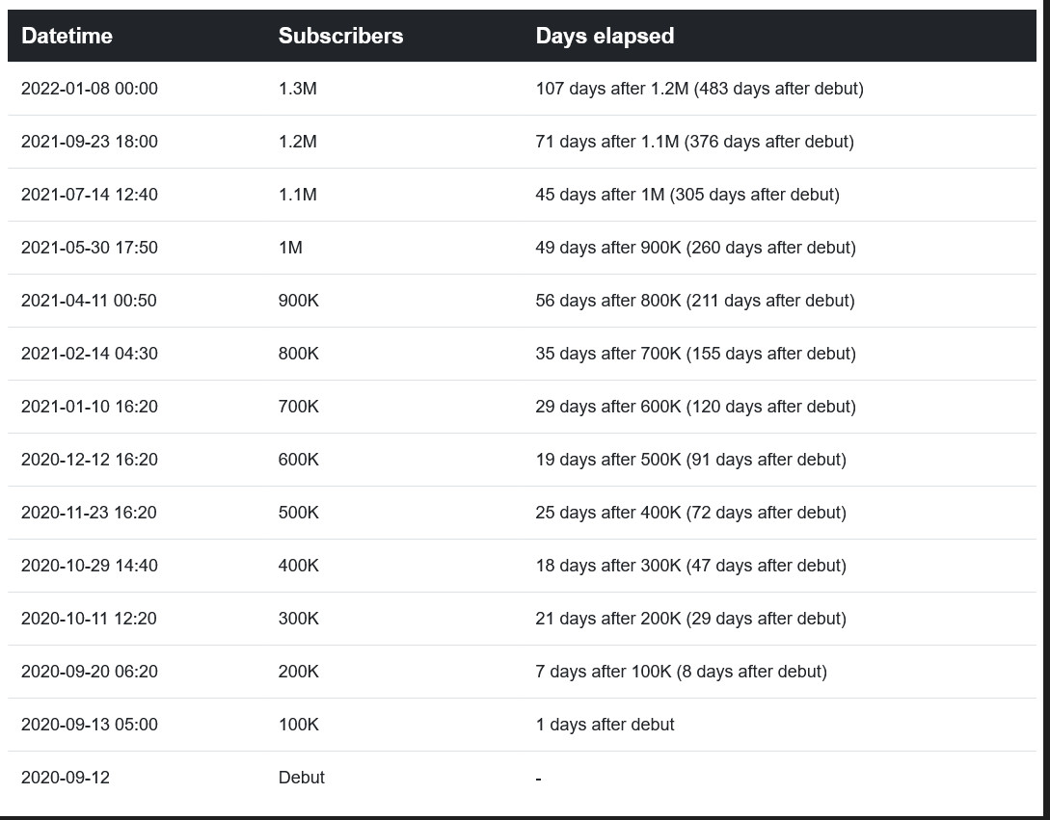The width and height of the screenshot is (1050, 820).
Task: Select the 2020-09-12 debut date cell
Action: tap(66, 778)
